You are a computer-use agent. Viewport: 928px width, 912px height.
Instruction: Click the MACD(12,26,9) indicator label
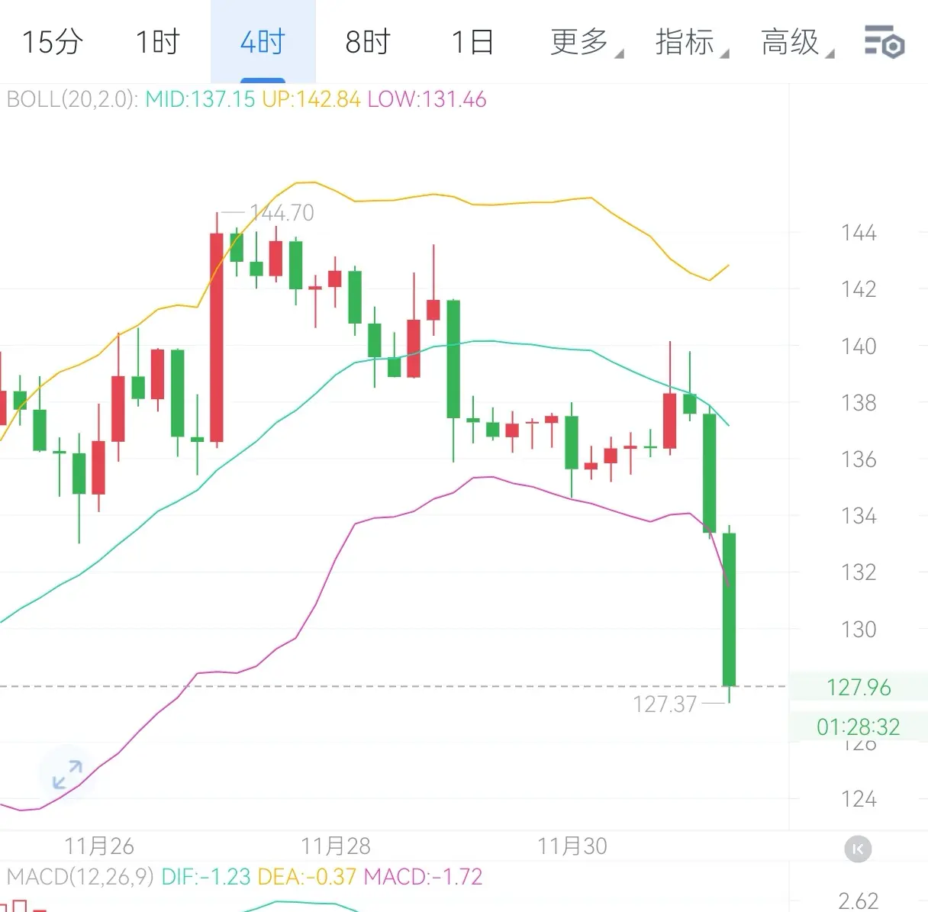pos(80,877)
